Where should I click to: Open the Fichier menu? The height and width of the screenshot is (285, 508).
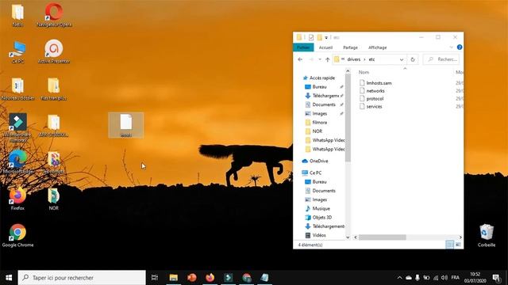pyautogui.click(x=303, y=47)
